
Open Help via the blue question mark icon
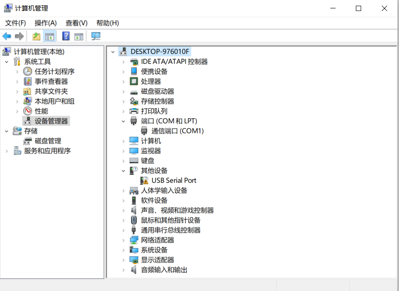(x=66, y=37)
